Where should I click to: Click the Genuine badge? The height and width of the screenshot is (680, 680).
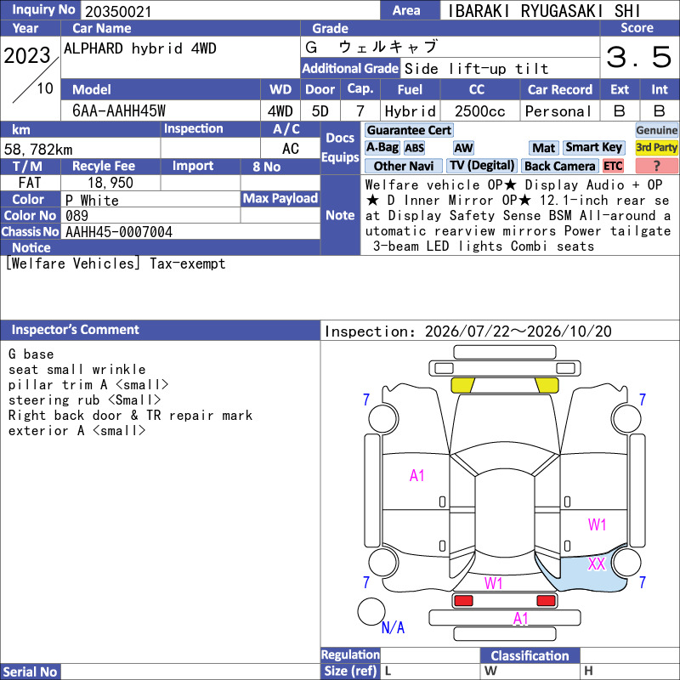[656, 130]
